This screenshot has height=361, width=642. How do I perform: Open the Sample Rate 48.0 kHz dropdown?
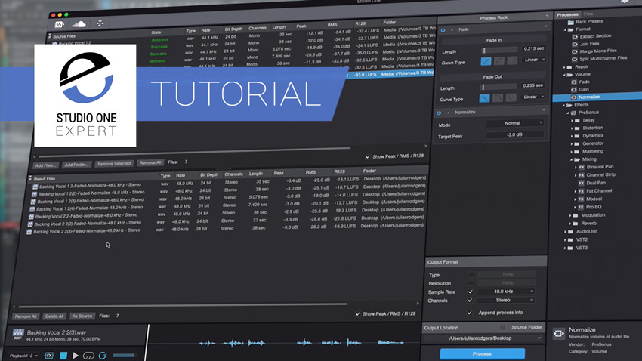(x=506, y=292)
